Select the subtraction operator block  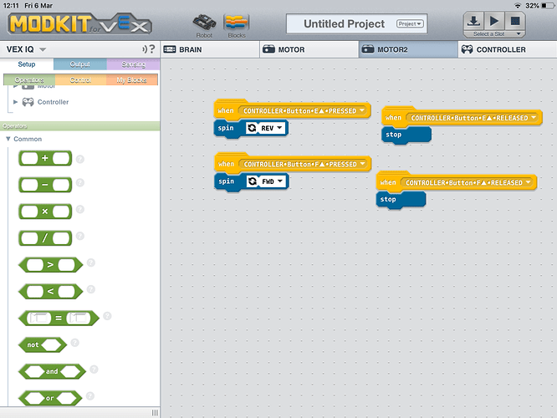tap(45, 185)
